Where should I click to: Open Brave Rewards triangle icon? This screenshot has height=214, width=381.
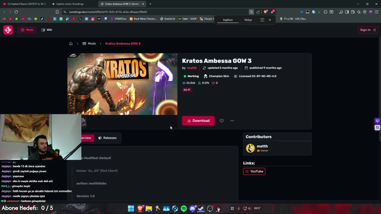point(272,12)
